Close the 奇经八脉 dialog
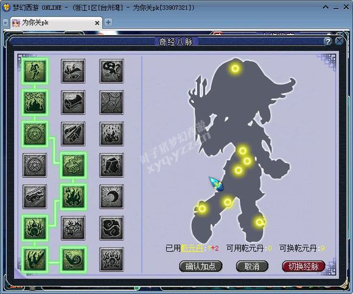Screen dimensions: 353x294 [339, 41]
